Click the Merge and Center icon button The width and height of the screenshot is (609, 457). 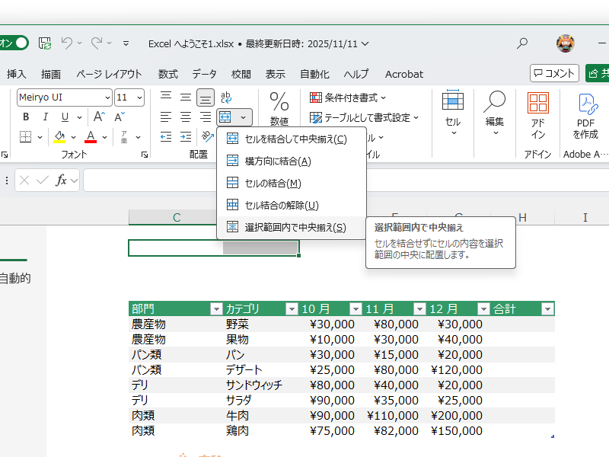click(225, 117)
